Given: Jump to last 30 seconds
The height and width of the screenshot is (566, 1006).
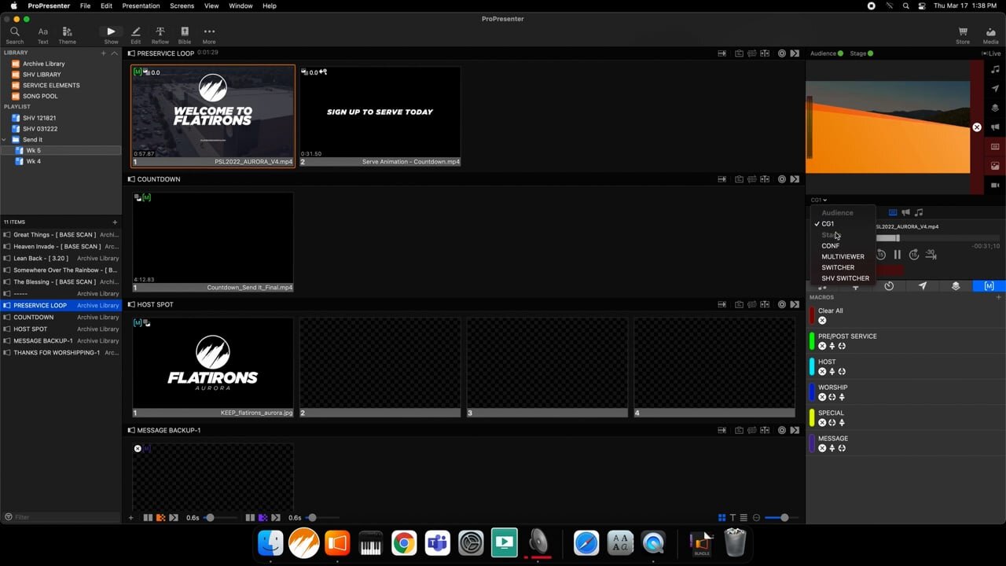Looking at the screenshot, I should 931,254.
